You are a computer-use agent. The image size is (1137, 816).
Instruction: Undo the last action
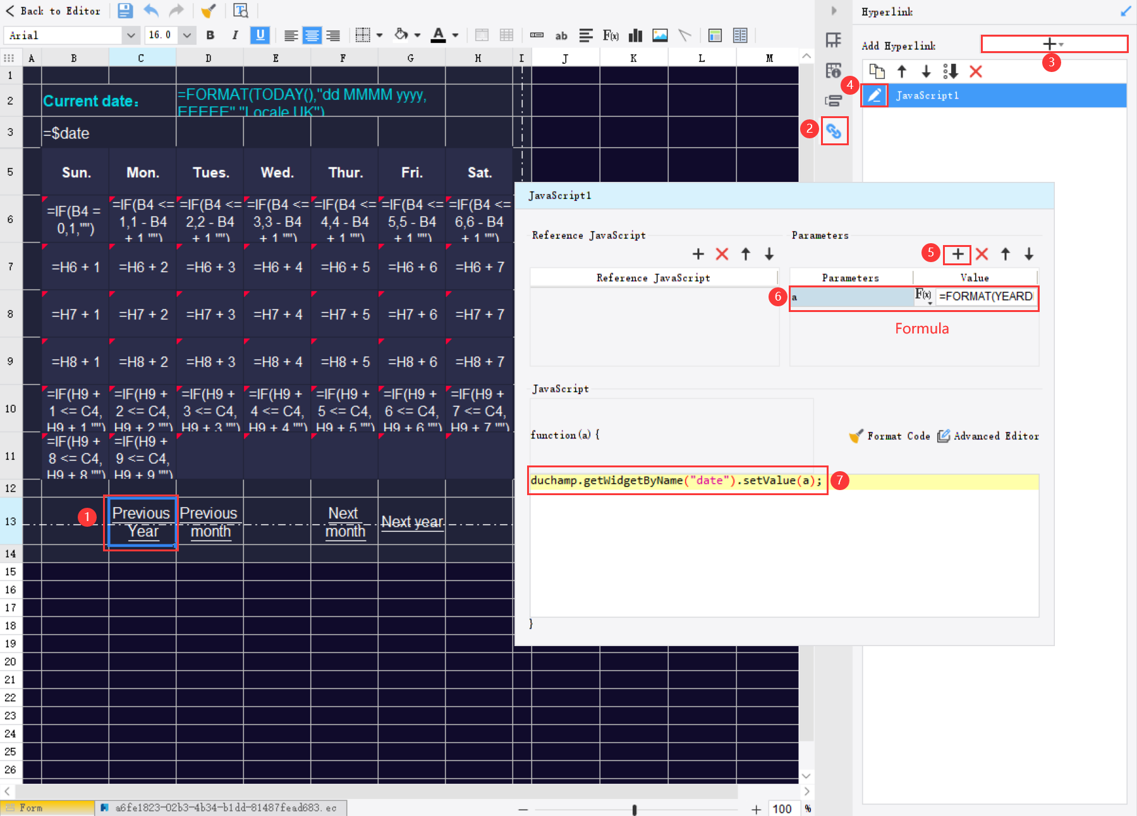pyautogui.click(x=151, y=11)
